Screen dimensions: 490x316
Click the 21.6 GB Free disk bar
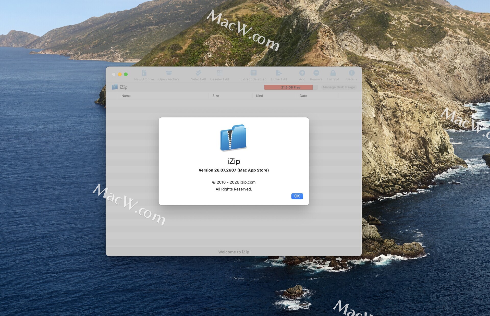291,87
